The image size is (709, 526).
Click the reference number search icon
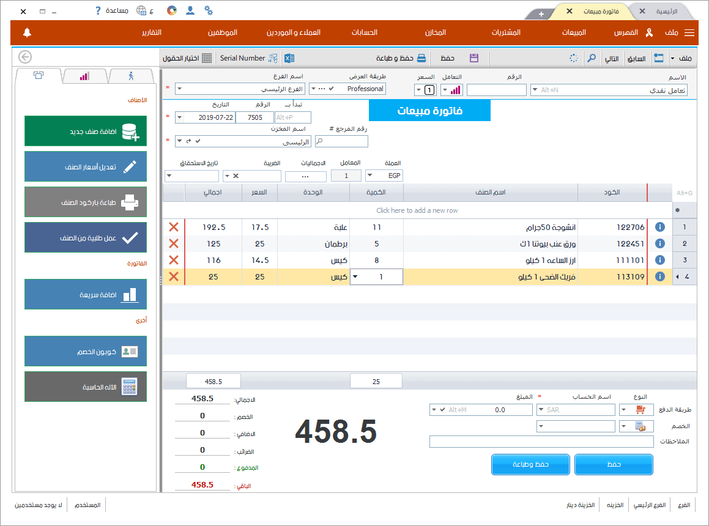320,141
